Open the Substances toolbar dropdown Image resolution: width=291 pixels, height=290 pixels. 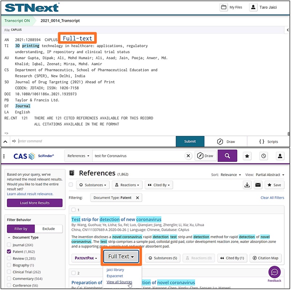point(93,185)
